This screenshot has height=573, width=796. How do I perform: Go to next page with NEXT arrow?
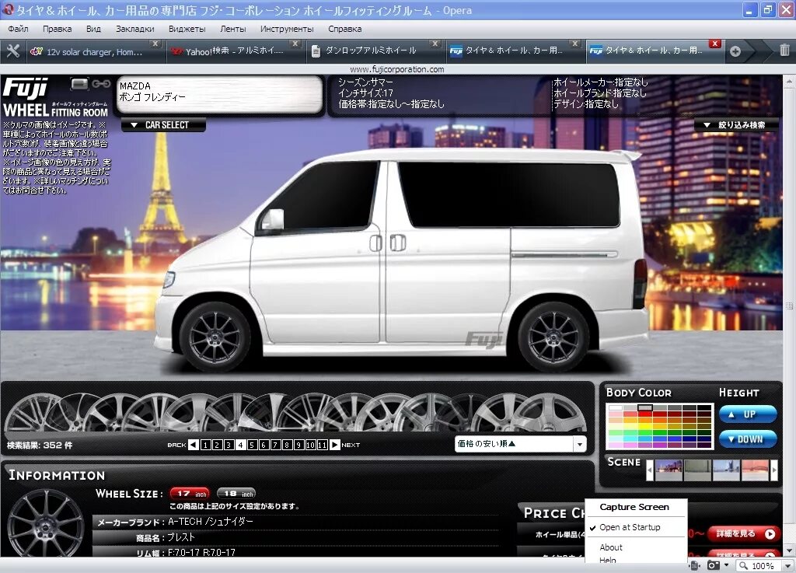pyautogui.click(x=334, y=445)
